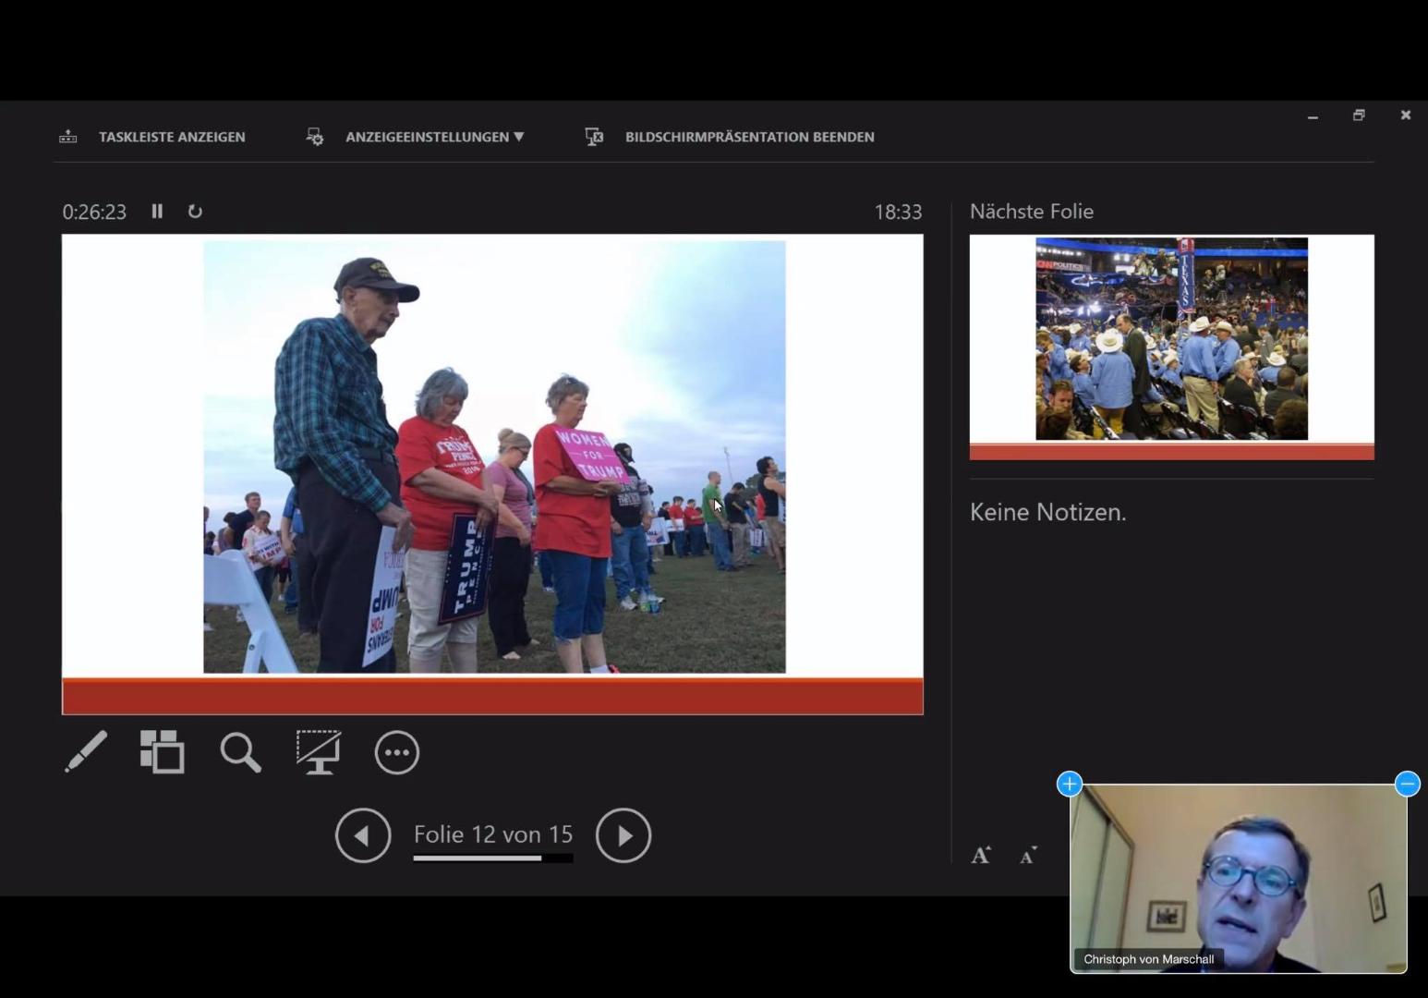Reset the presentation timer

click(x=195, y=212)
